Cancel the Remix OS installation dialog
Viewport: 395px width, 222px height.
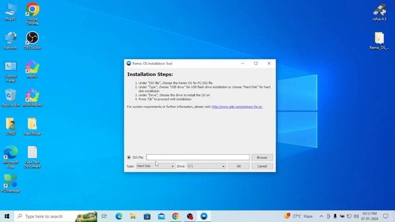262,166
